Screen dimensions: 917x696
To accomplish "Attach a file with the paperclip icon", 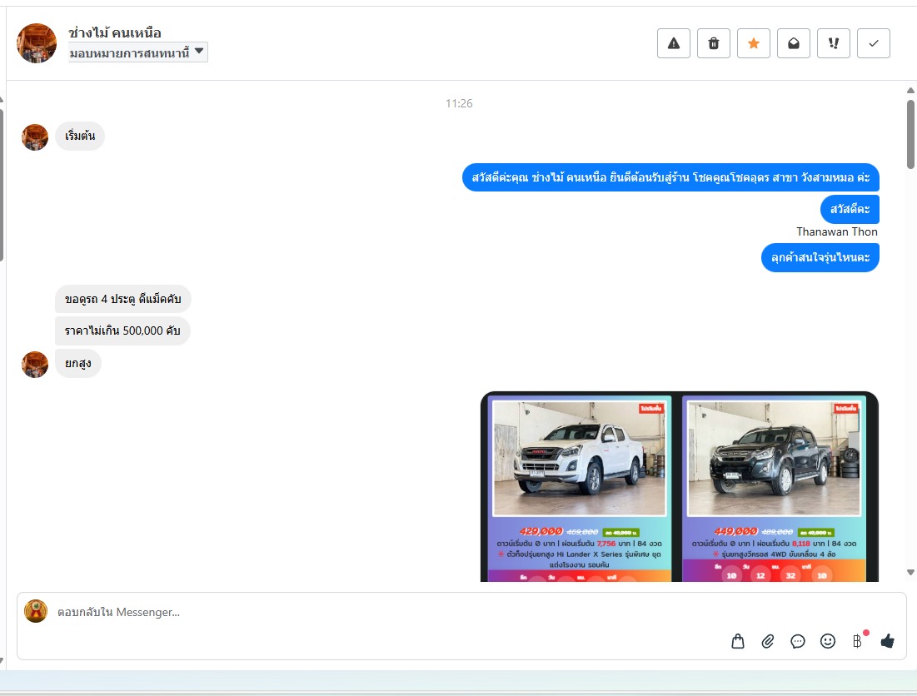I will pos(768,641).
